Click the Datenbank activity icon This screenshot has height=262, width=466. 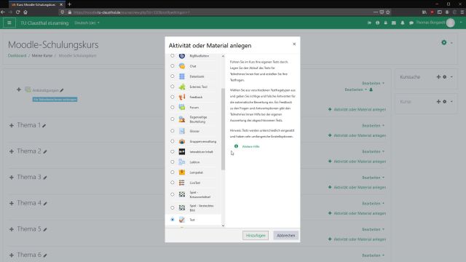pyautogui.click(x=182, y=76)
